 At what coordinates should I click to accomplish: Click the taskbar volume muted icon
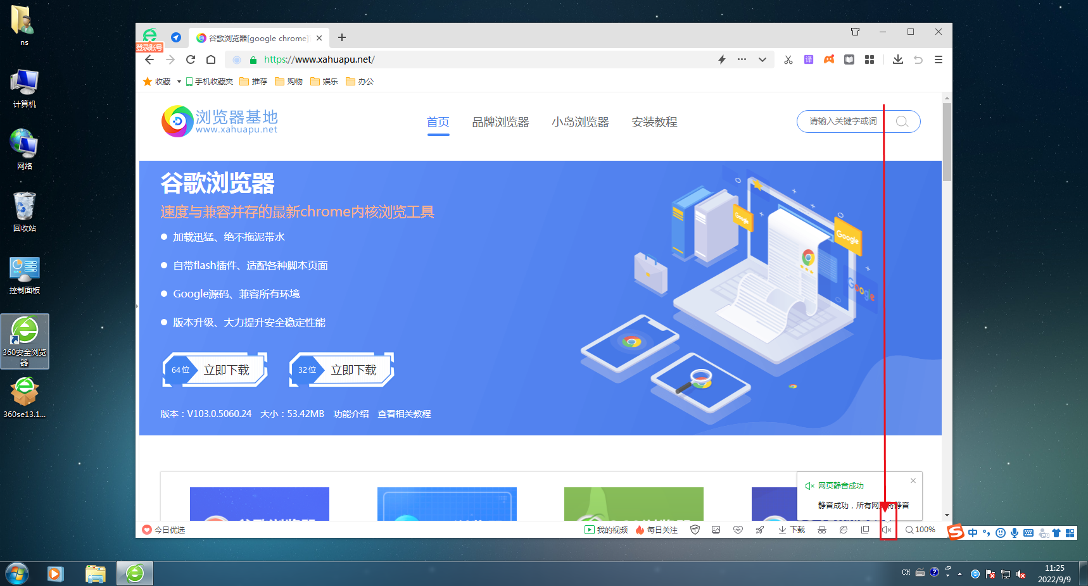click(1021, 574)
